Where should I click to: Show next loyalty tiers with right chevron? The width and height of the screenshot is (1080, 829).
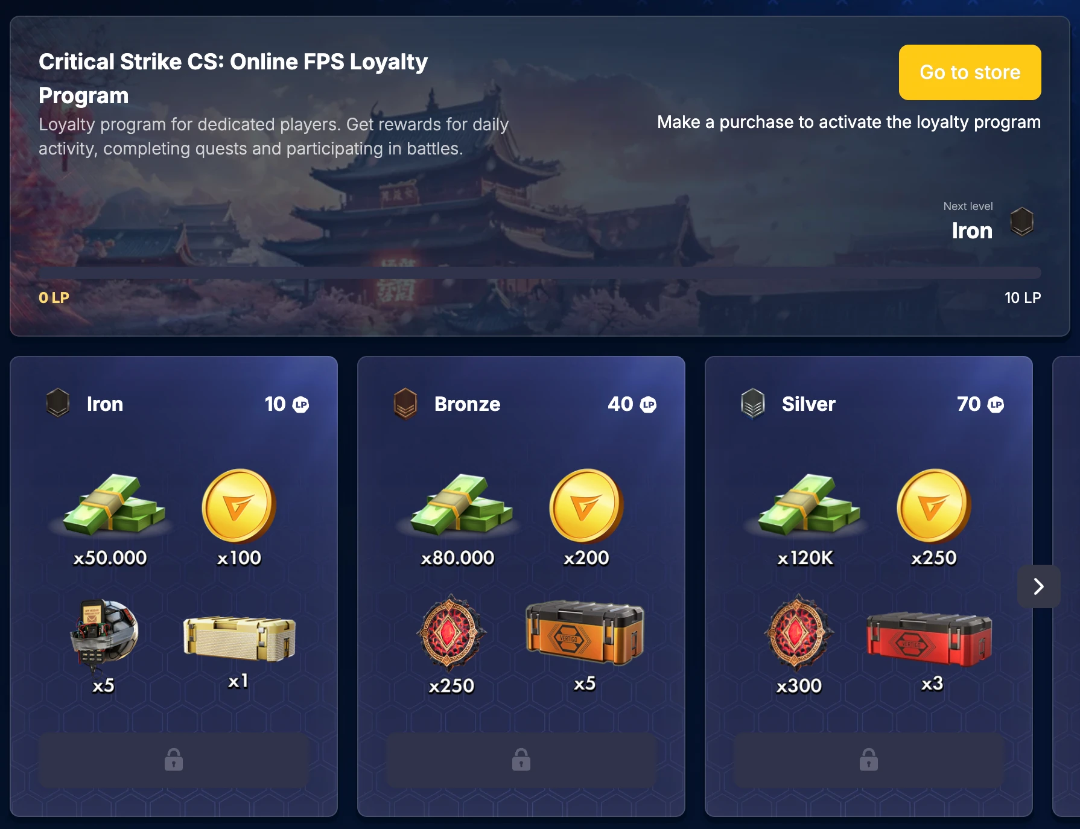point(1038,586)
